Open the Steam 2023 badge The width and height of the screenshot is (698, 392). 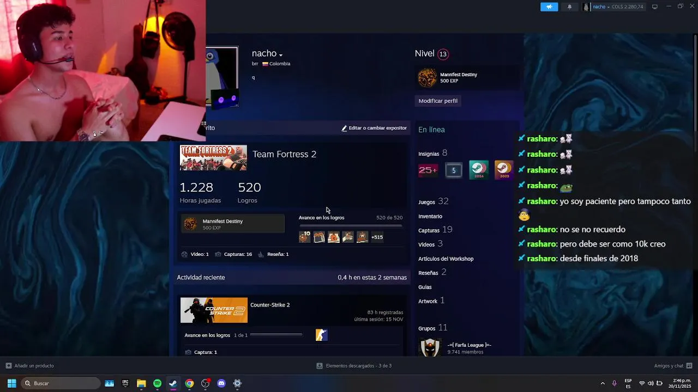504,170
